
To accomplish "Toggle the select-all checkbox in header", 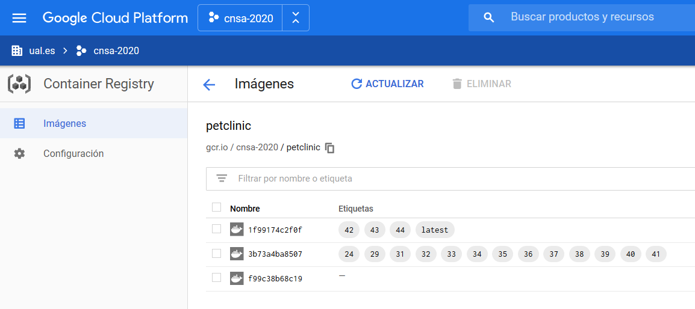I will (216, 207).
